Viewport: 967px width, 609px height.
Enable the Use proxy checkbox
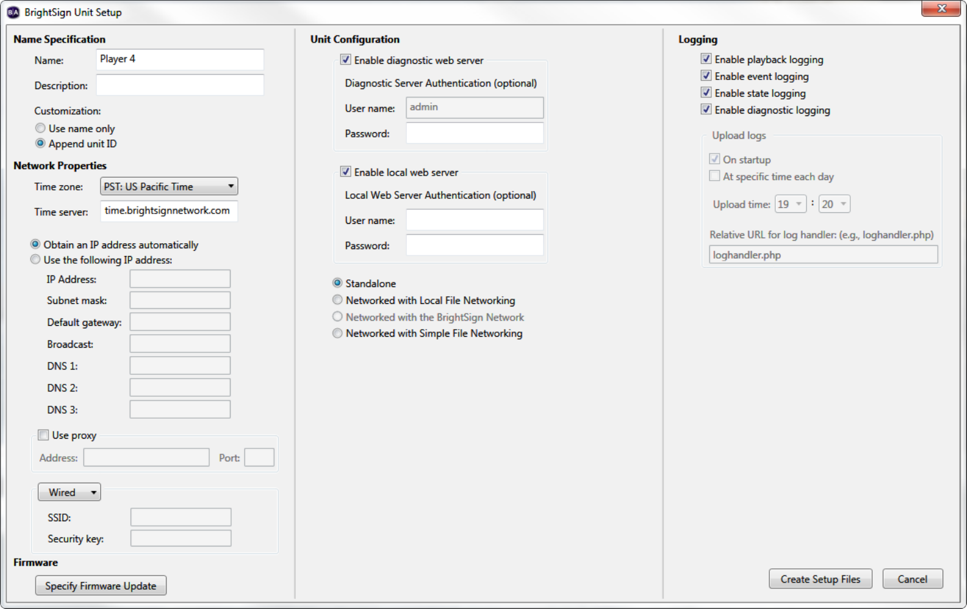click(x=43, y=435)
